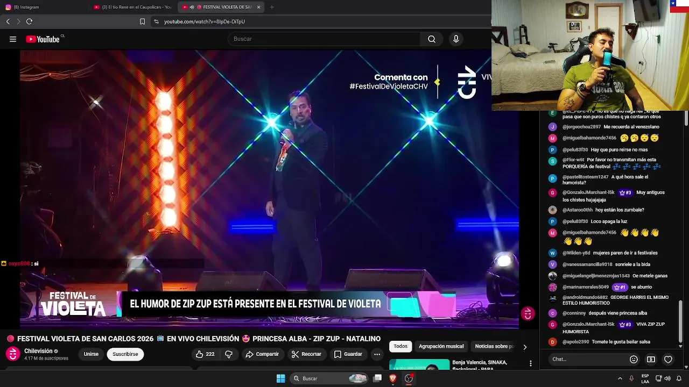
Task: Bookmark this page with bookmark icon
Action: (x=142, y=21)
